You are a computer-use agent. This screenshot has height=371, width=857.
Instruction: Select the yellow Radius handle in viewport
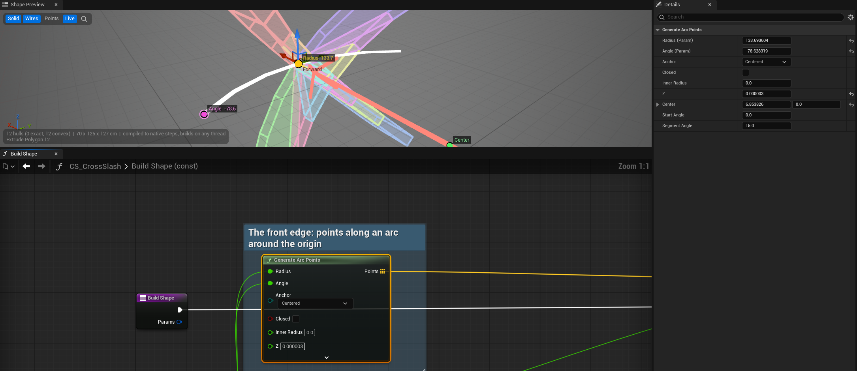[299, 64]
